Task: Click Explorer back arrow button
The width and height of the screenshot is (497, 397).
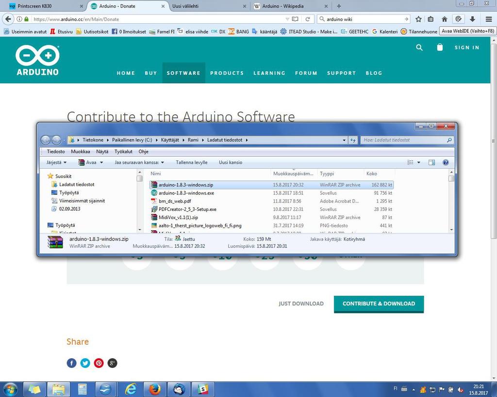Action: (x=46, y=140)
